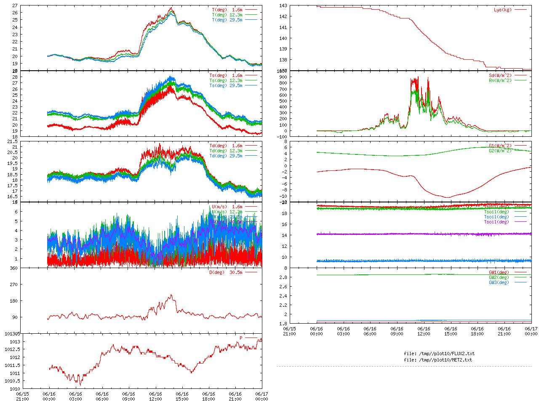Click the blue 'T(deg) 29.5m' legend label
The height and width of the screenshot is (404, 539).
227,20
